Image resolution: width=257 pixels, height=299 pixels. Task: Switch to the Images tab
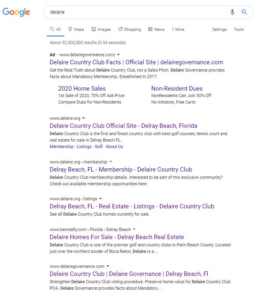tap(101, 30)
